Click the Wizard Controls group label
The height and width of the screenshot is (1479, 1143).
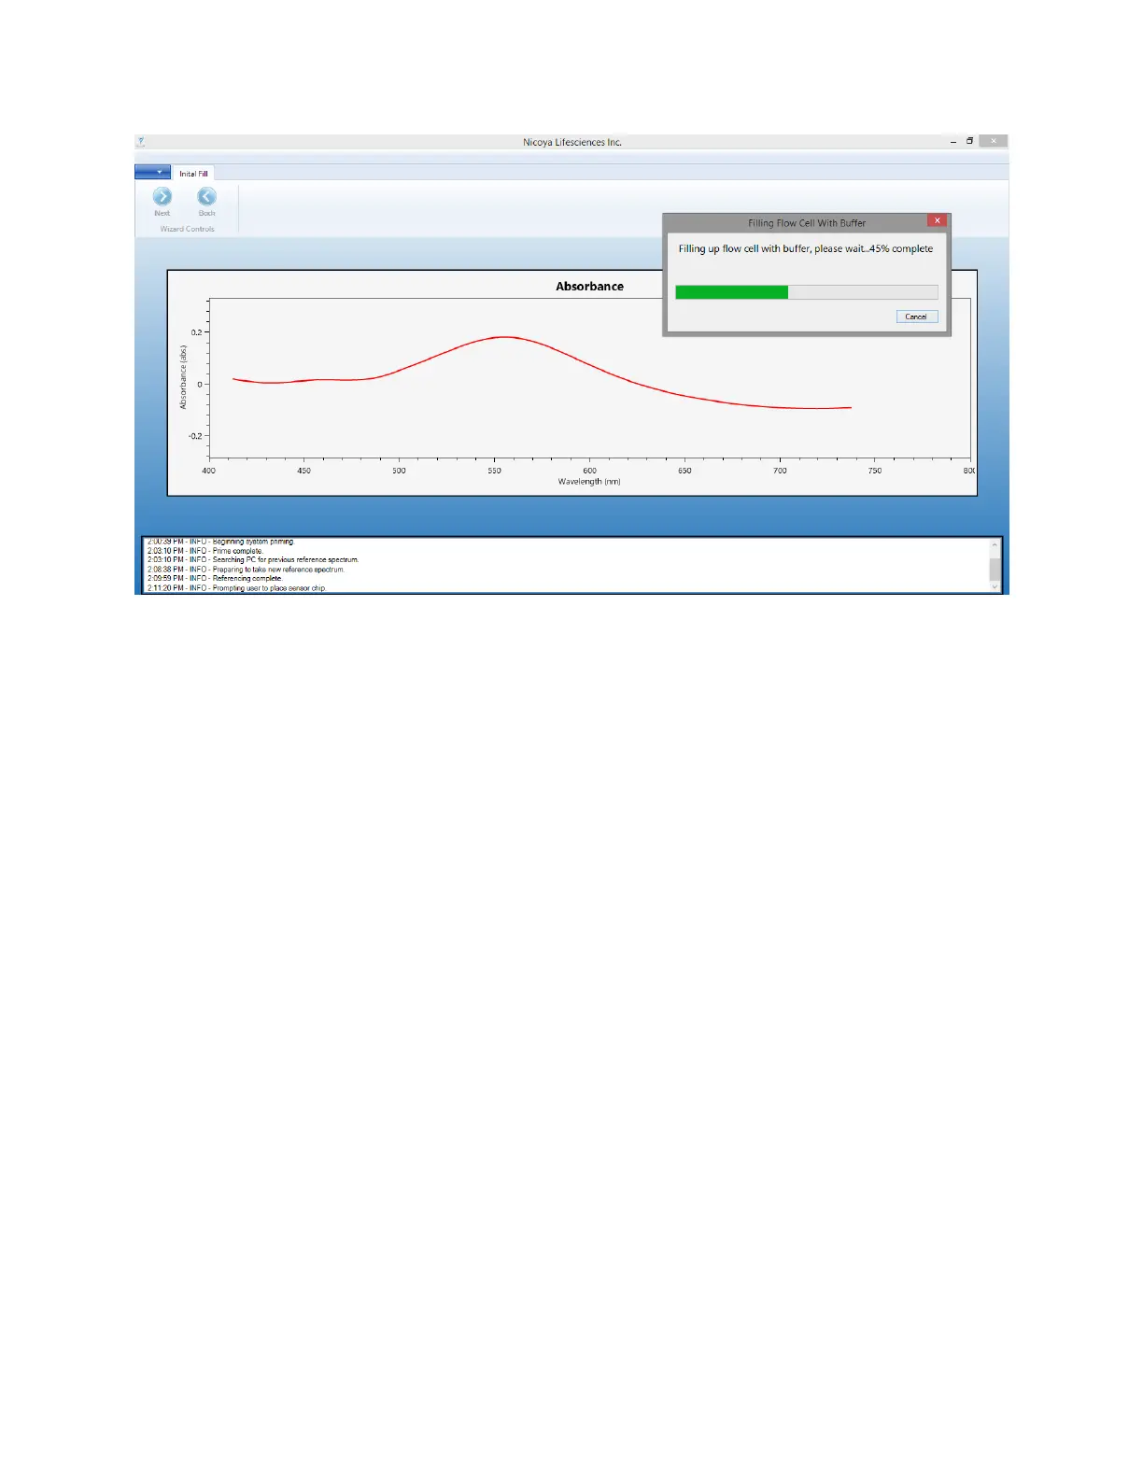187,229
